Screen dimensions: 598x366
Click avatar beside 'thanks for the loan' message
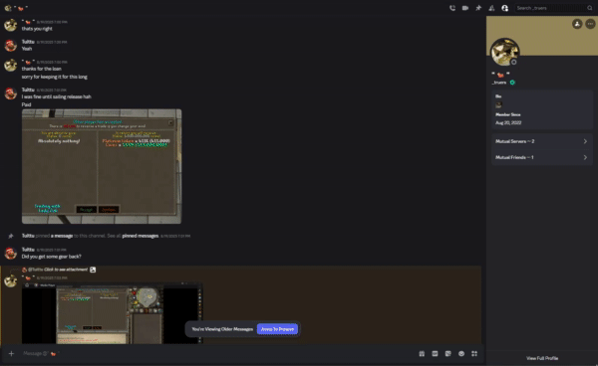point(10,65)
